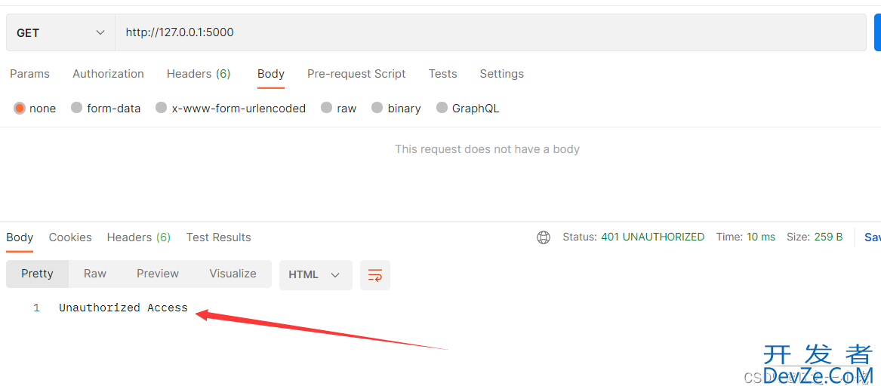881x392 pixels.
Task: Switch to Preview response view
Action: [158, 274]
